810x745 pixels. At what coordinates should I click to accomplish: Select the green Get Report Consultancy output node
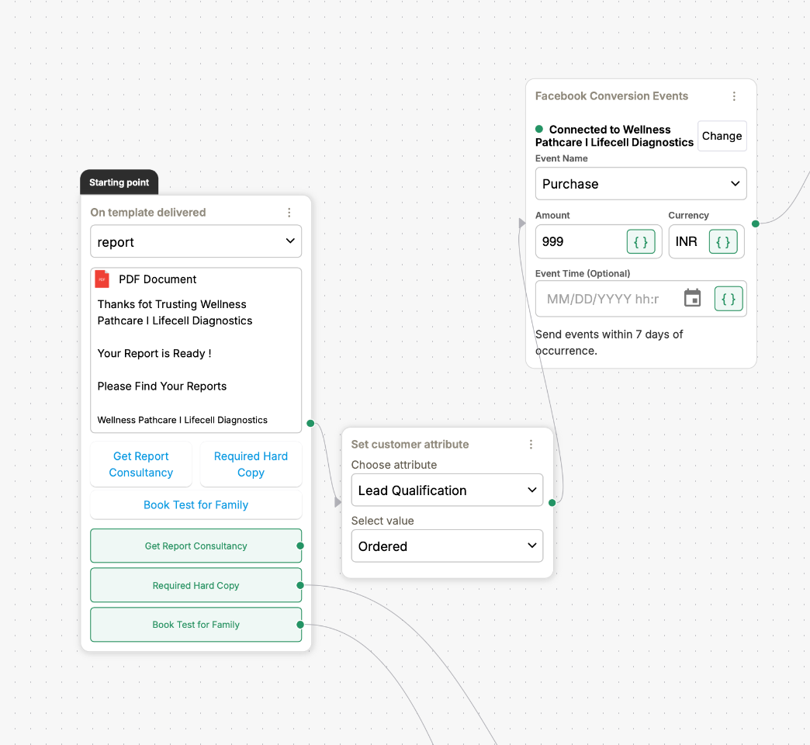coord(196,546)
